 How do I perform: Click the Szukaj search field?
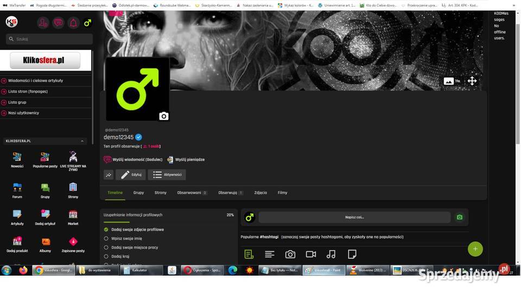pyautogui.click(x=52, y=39)
